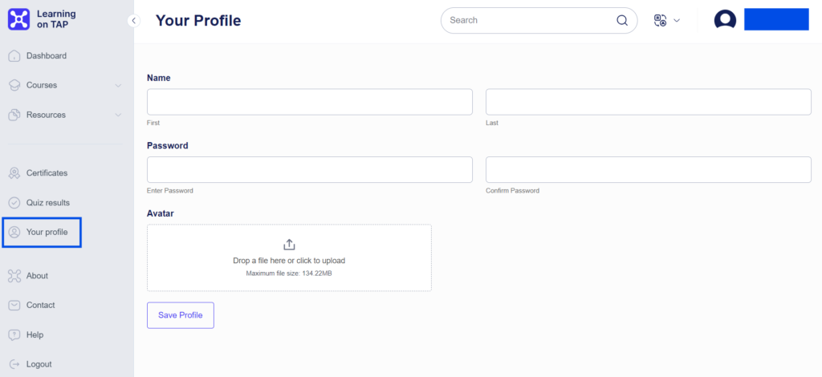Click the Certificates ribbon icon

[14, 173]
